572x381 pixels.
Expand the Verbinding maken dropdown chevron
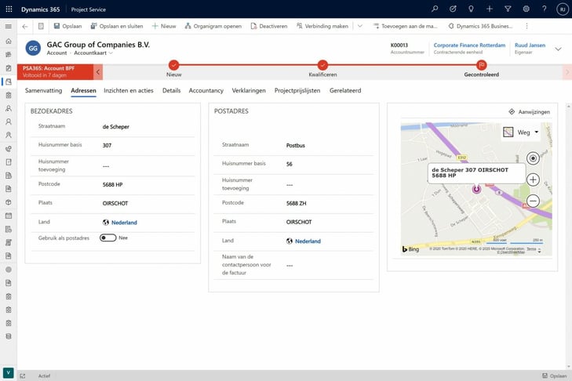360,26
